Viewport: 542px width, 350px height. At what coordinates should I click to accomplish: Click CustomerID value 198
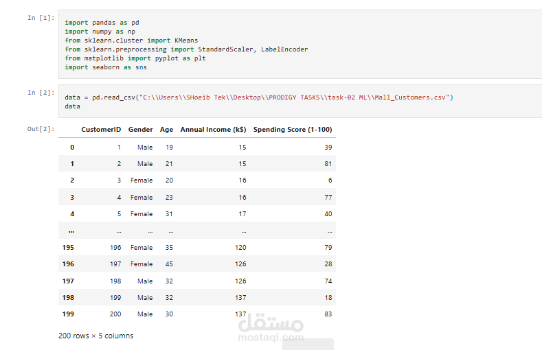coord(115,281)
